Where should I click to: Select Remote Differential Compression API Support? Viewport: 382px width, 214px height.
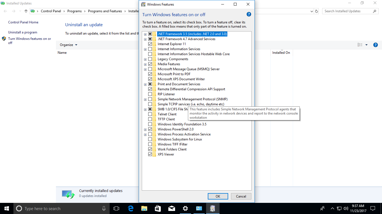click(191, 89)
